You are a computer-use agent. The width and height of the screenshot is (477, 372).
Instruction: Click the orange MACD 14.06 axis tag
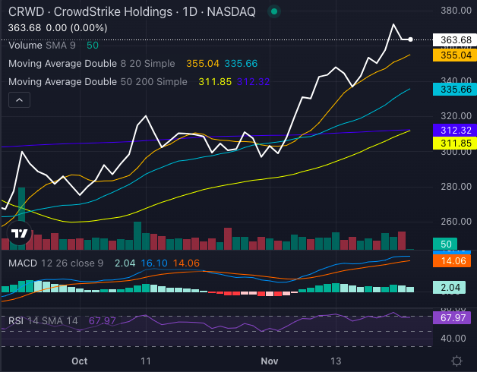pyautogui.click(x=448, y=260)
